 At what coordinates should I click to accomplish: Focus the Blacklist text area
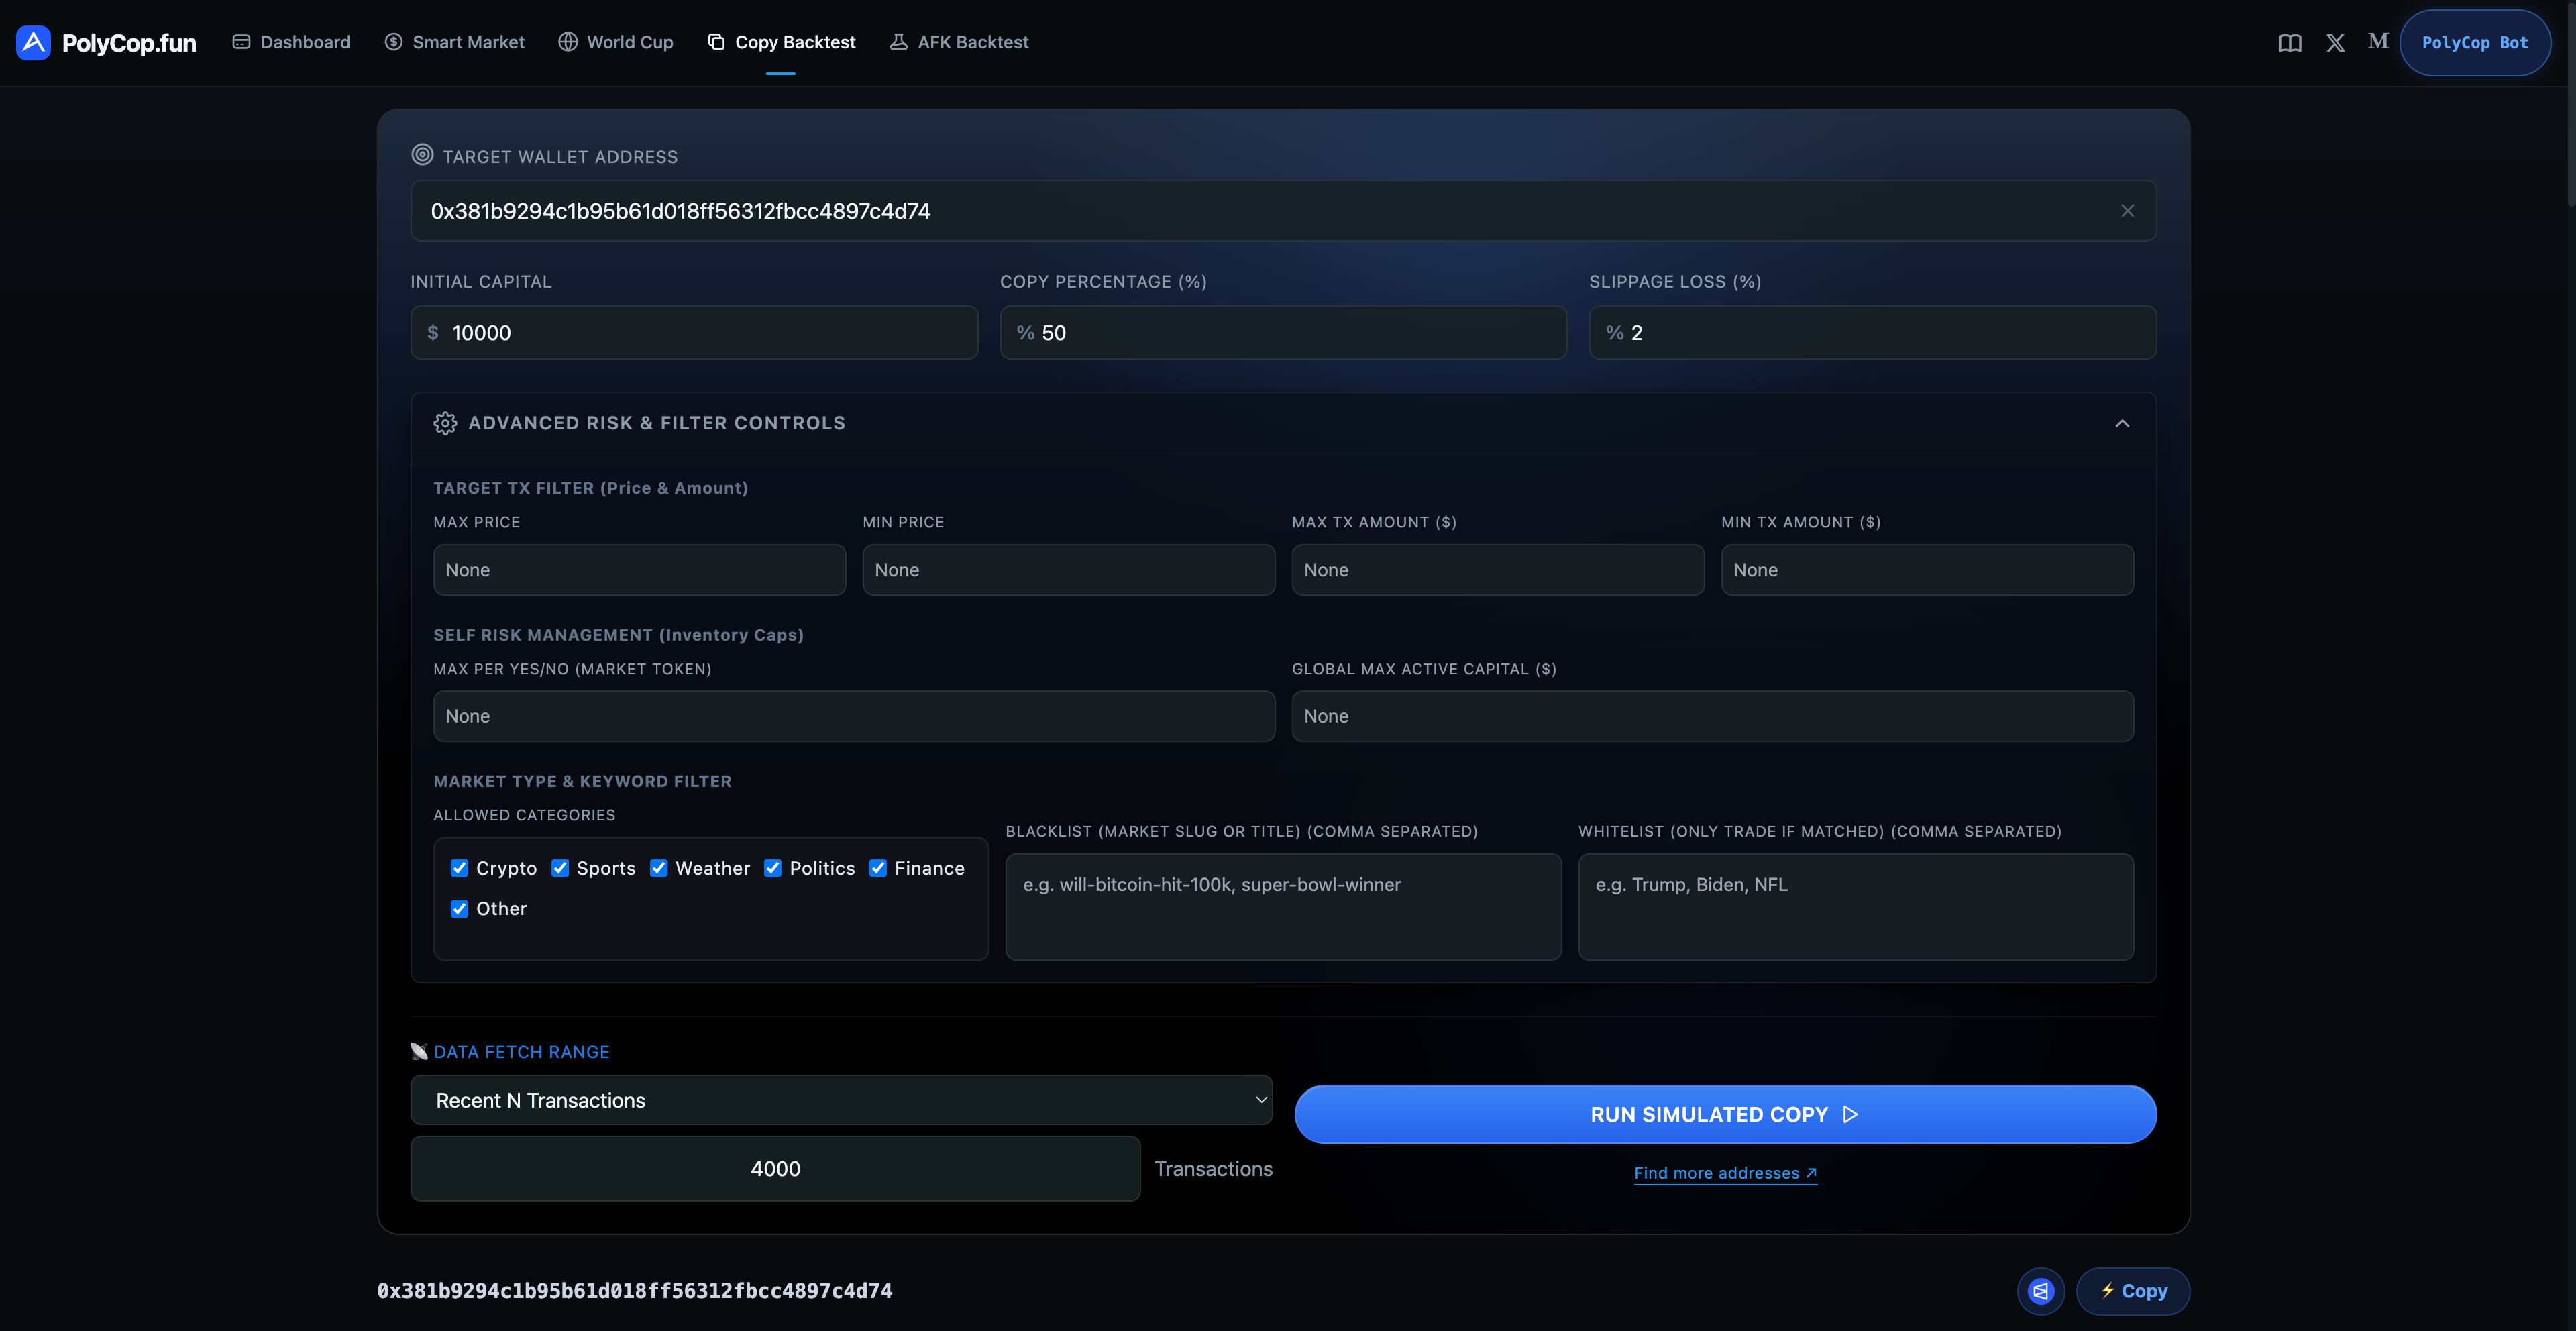click(1283, 907)
